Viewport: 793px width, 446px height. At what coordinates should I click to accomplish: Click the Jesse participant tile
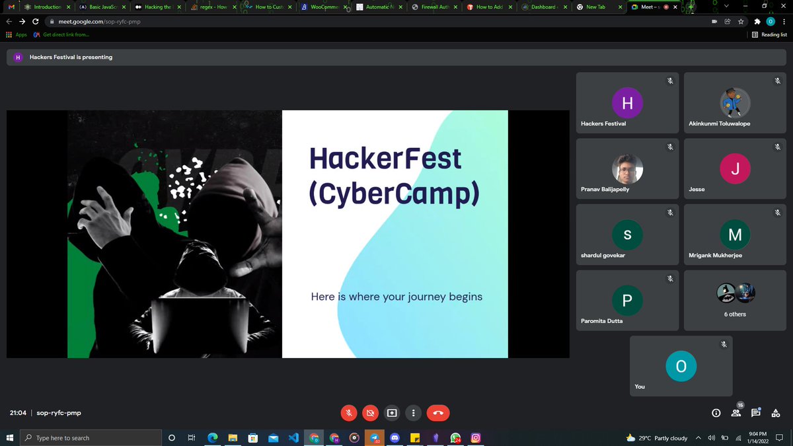(735, 168)
